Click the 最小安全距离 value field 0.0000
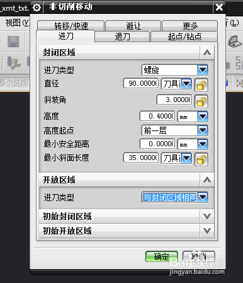The width and height of the screenshot is (243, 283). 157,144
